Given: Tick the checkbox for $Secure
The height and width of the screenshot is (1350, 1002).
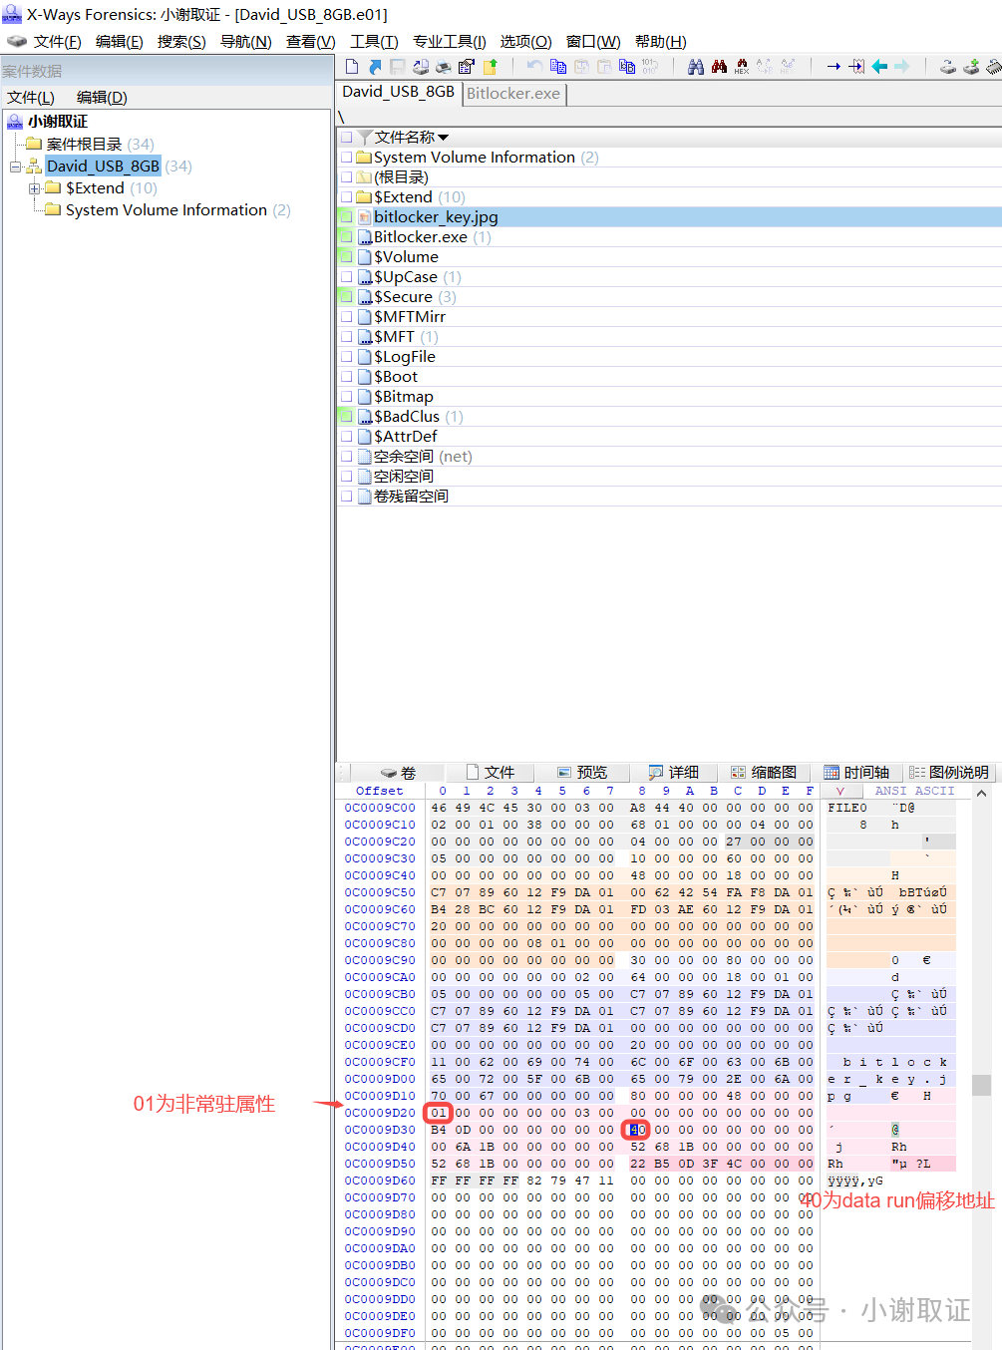Looking at the screenshot, I should [346, 296].
